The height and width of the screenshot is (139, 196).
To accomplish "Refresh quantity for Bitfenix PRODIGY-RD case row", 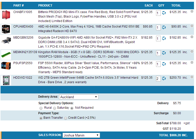I will pyautogui.click(x=164, y=13).
